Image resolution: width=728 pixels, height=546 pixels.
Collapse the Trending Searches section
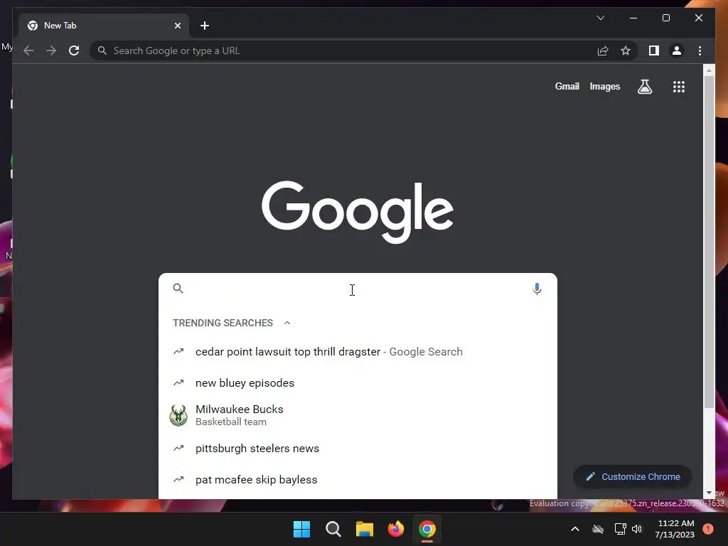click(287, 323)
